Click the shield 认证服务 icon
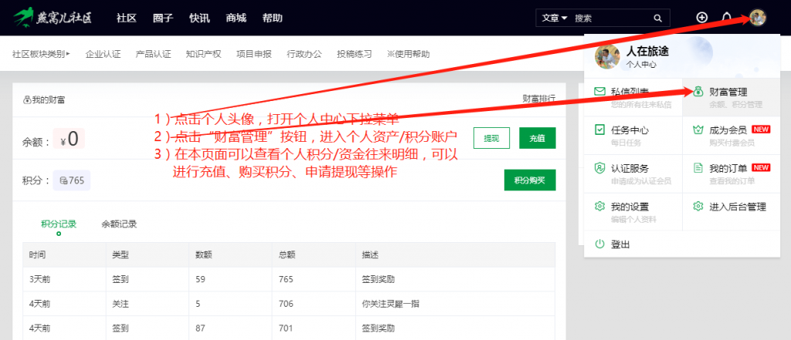This screenshot has width=791, height=340. (x=599, y=168)
